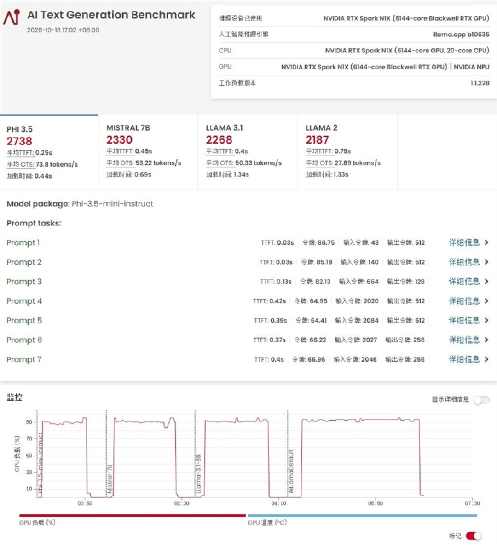Switch to the MISTRAL 7B tab
Image resolution: width=497 pixels, height=548 pixels.
coord(148,152)
